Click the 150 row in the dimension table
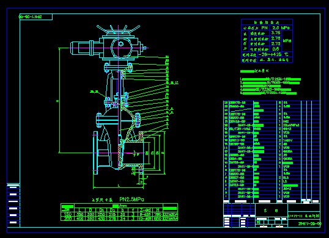 click(119, 214)
